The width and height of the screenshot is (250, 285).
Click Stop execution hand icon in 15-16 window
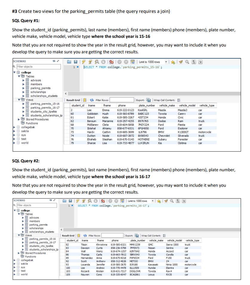tap(103, 62)
